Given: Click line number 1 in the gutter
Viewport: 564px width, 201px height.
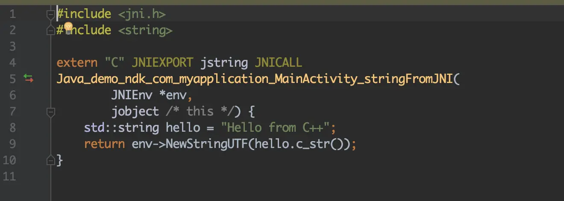Looking at the screenshot, I should pyautogui.click(x=12, y=14).
